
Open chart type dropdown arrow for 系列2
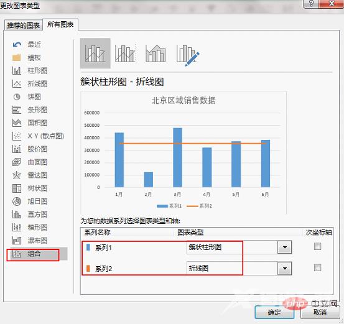point(285,268)
